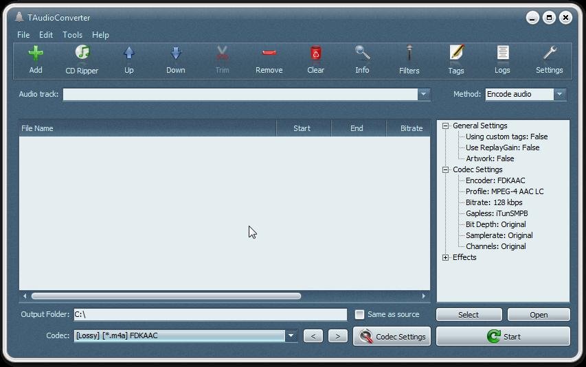Select 'Using custom tags: False' item
Screen dimensions: 586x367
pyautogui.click(x=506, y=137)
